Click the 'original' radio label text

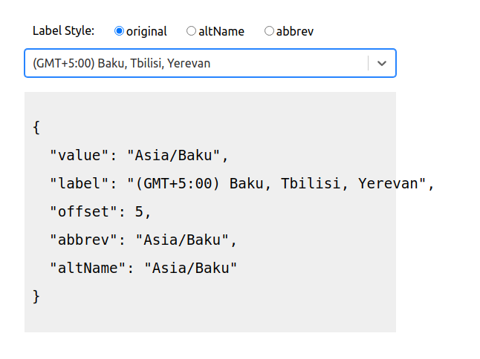[x=146, y=31]
